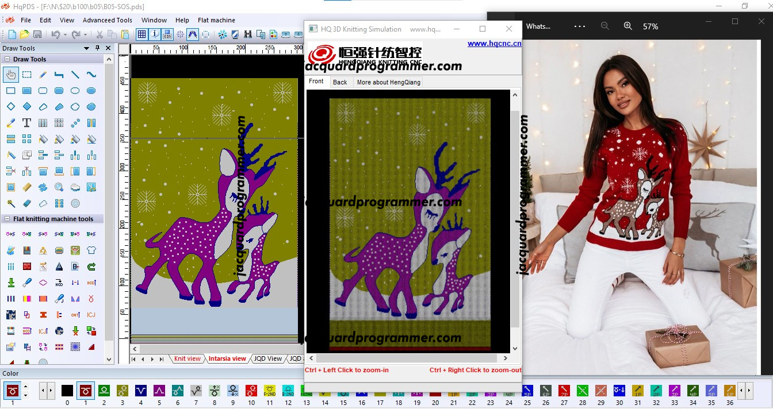
Task: Choose the magnifier zoom tool
Action: (59, 187)
